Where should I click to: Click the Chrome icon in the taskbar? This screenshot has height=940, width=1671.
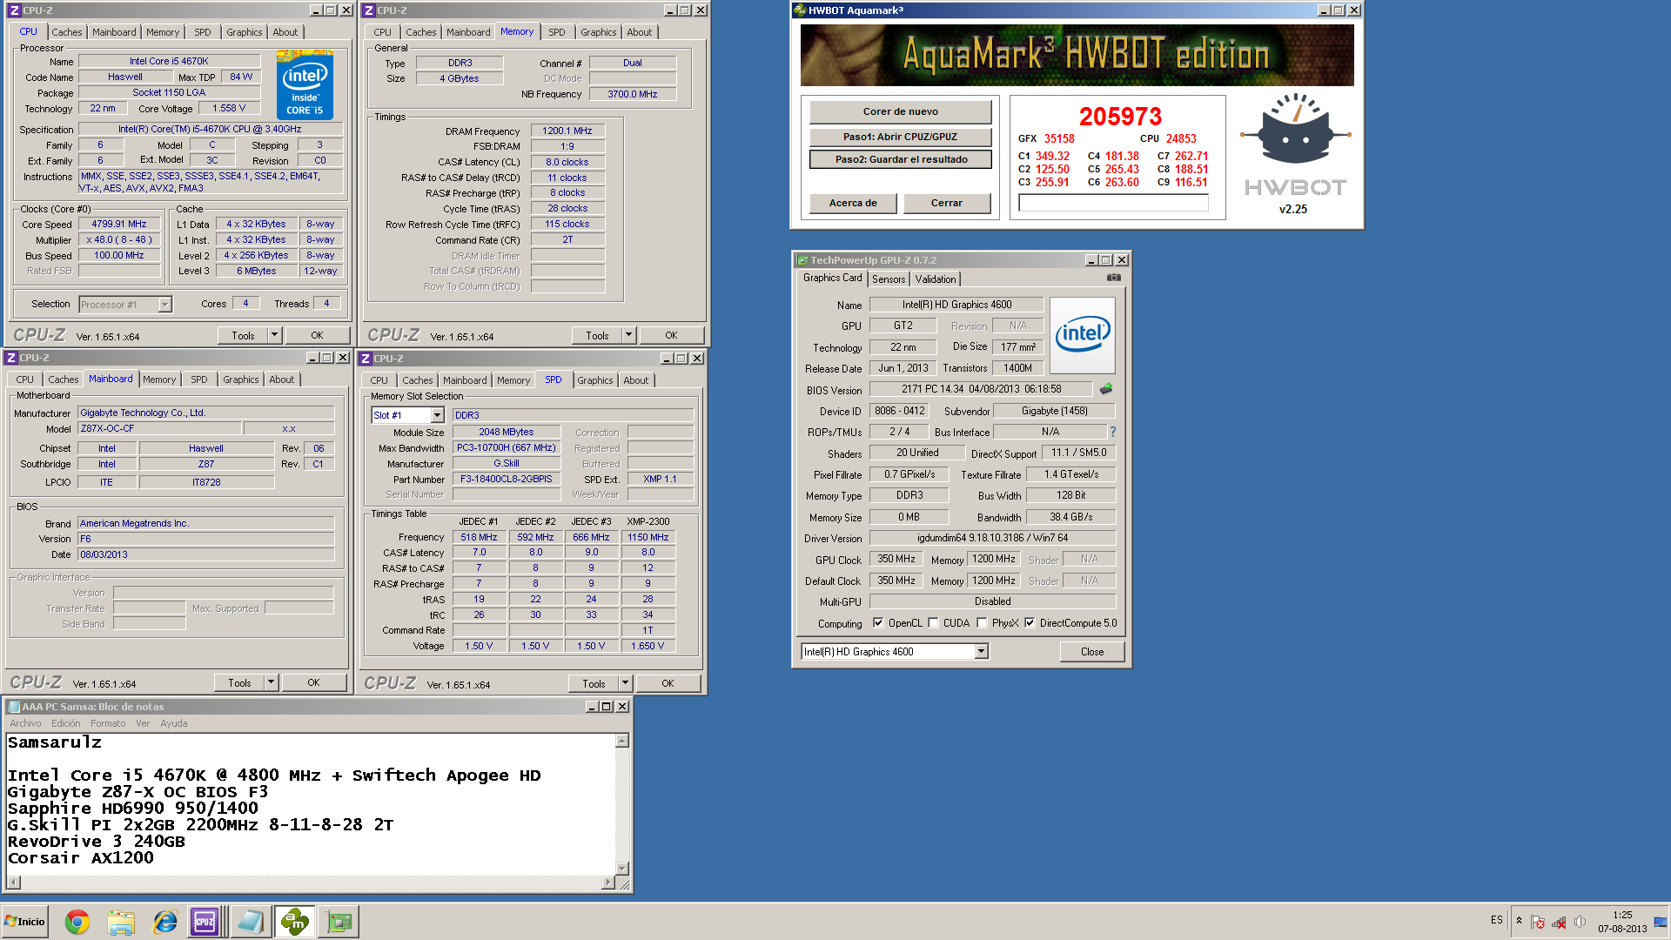(x=77, y=922)
